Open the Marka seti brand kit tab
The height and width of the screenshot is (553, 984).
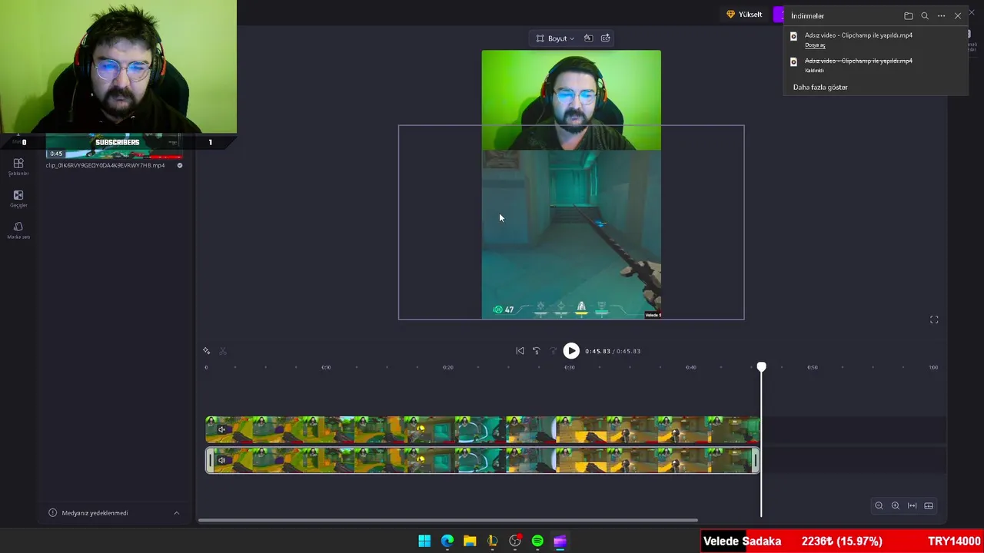(18, 230)
